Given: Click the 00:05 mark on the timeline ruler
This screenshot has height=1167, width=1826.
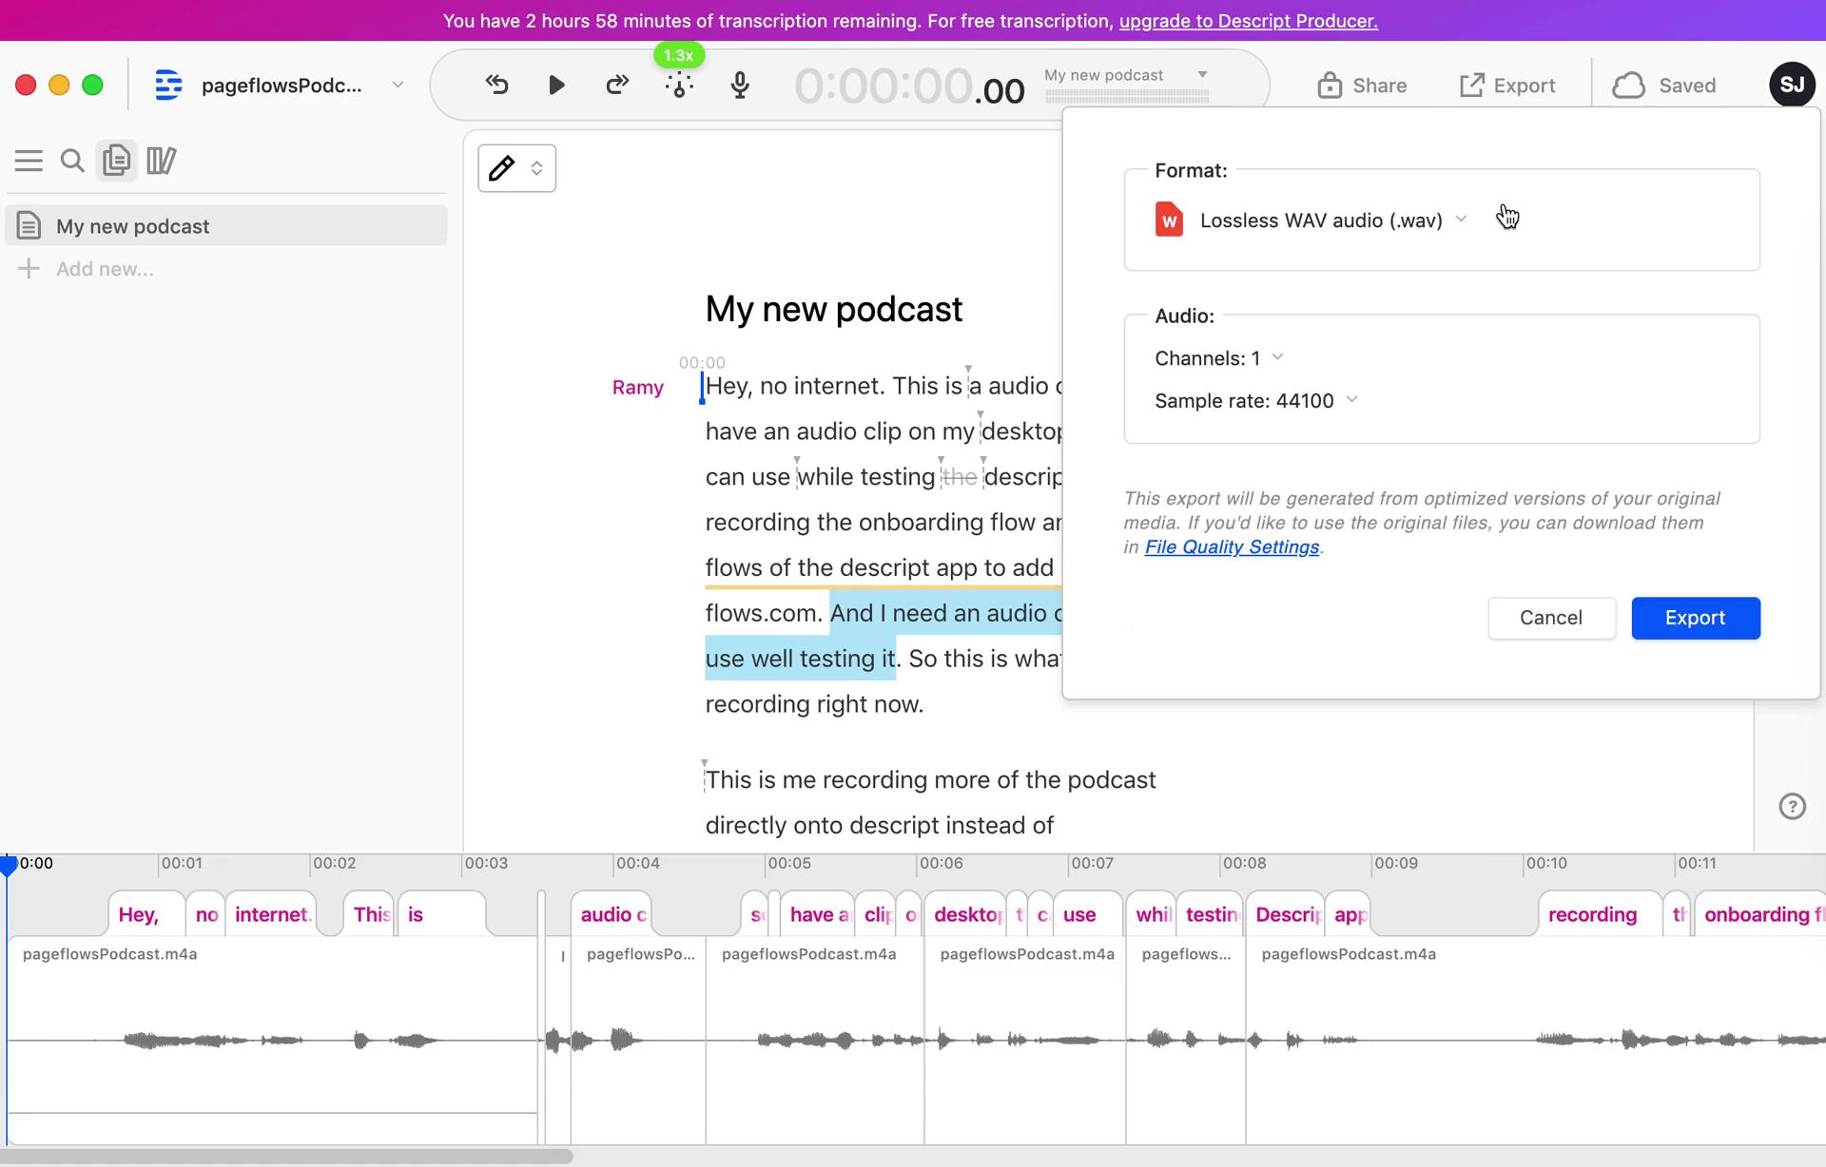Looking at the screenshot, I should pos(788,864).
